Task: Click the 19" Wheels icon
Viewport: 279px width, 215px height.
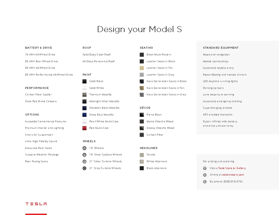Action: 84,148
